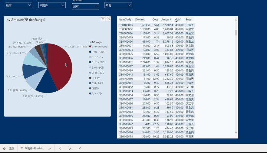
Task: Select item X30100019
Action: [x=126, y=37]
